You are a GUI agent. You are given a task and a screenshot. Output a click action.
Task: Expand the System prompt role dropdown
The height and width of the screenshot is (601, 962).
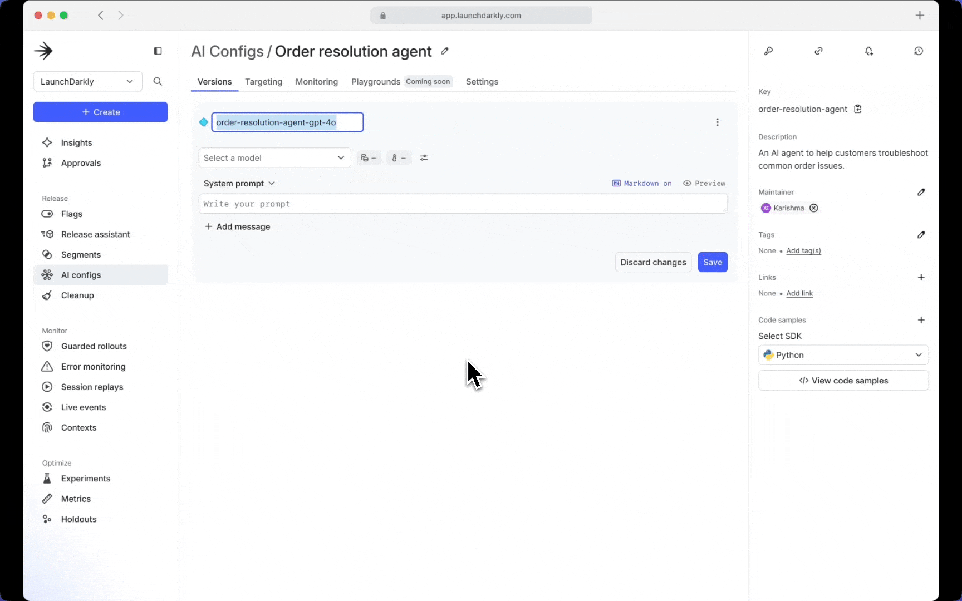[x=239, y=184]
